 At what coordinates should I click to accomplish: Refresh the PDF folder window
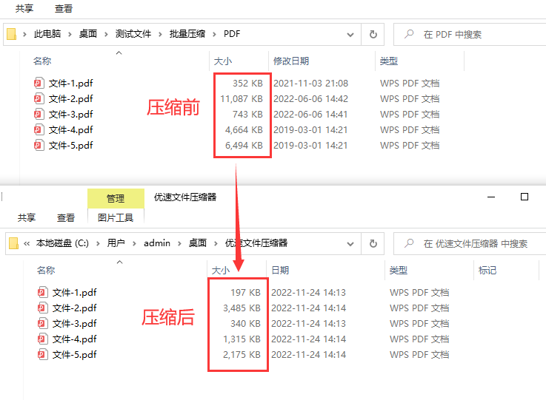point(373,35)
